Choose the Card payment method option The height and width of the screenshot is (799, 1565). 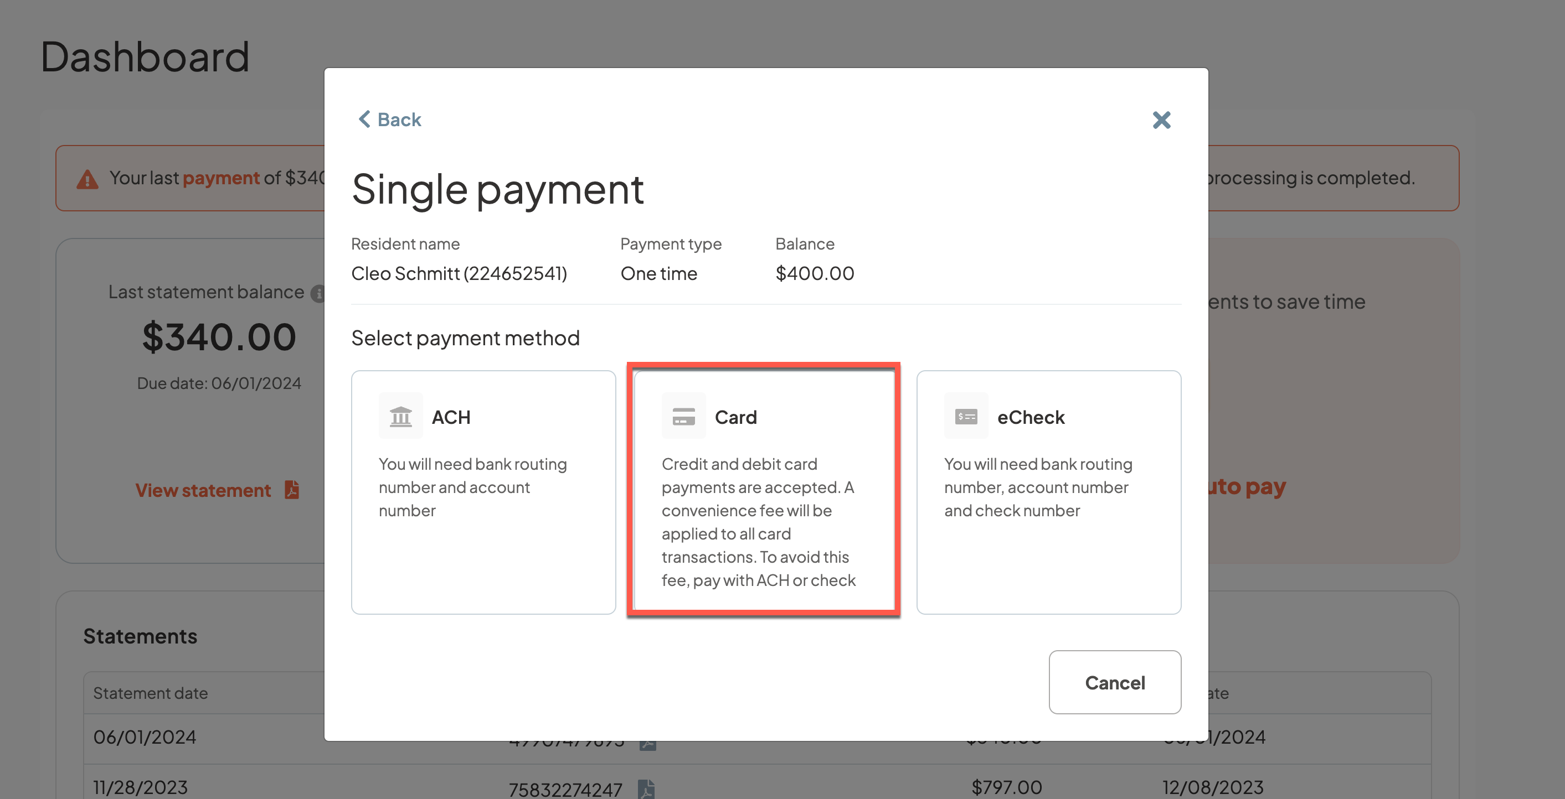coord(764,492)
